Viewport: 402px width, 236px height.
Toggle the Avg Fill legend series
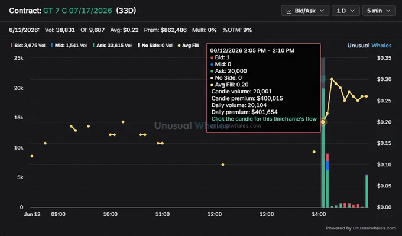coord(188,46)
